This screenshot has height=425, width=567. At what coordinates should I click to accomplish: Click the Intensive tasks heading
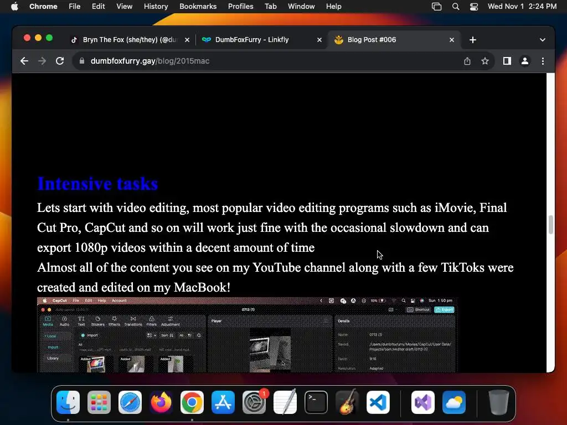click(x=97, y=184)
